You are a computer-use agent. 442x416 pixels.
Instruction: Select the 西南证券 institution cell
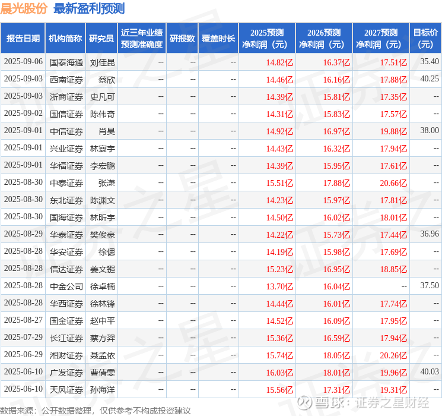66,80
